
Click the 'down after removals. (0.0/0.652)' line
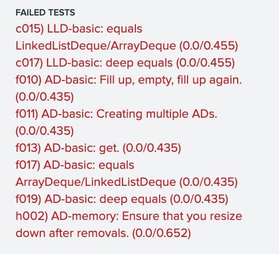[103, 233]
